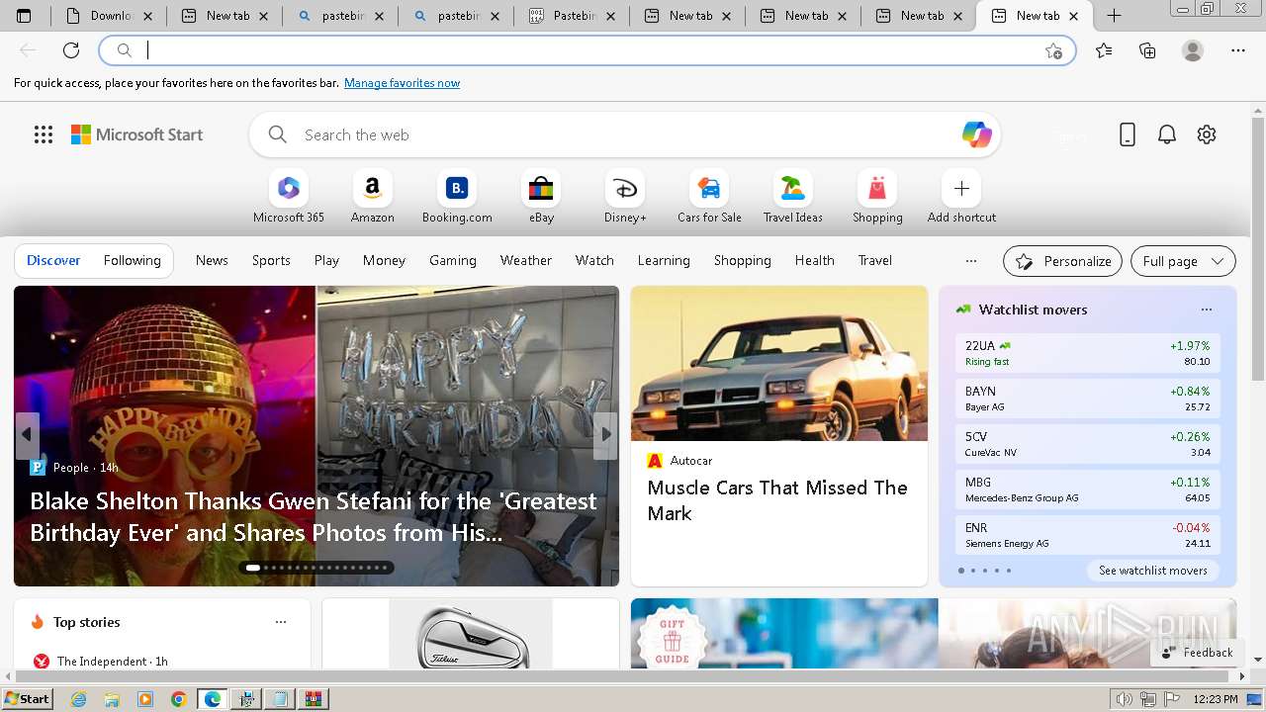Add a new shortcut tile
Image resolution: width=1266 pixels, height=712 pixels.
coord(961,197)
